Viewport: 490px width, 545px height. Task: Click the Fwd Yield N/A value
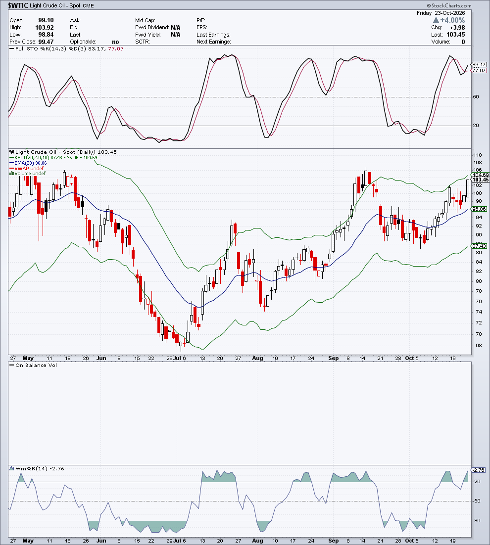[176, 35]
